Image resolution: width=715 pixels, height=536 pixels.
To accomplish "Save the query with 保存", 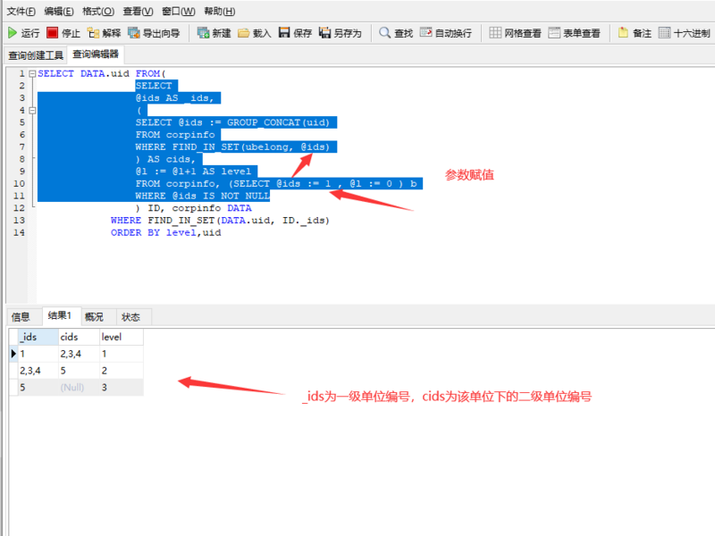I will 296,32.
